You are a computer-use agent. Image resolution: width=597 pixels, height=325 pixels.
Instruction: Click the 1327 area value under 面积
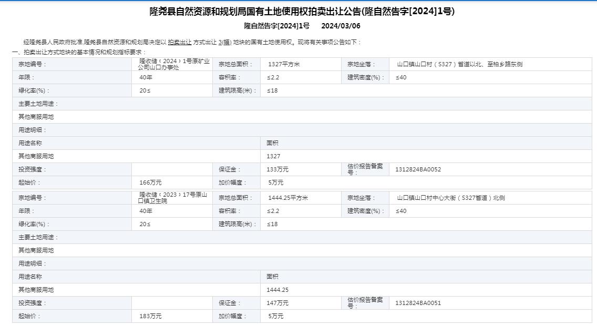[x=273, y=156]
